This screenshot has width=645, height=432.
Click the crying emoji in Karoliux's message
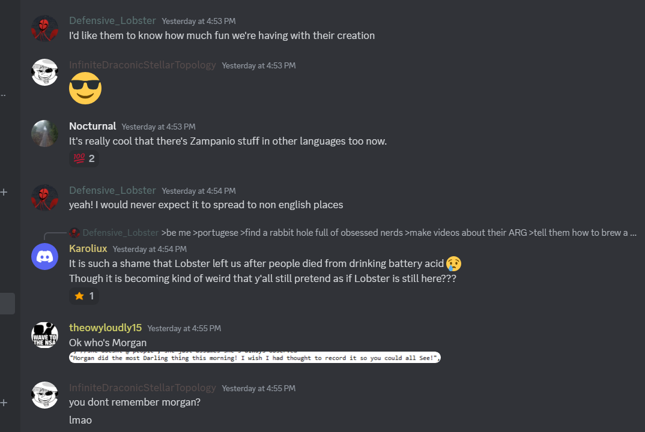coord(453,263)
